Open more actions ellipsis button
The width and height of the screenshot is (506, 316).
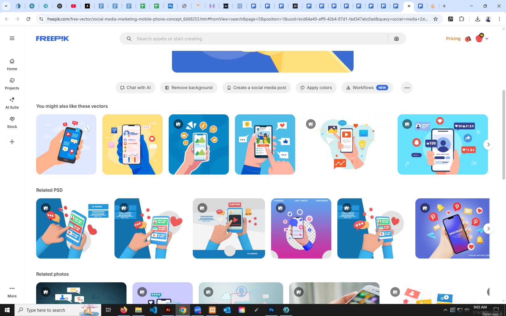point(407,88)
